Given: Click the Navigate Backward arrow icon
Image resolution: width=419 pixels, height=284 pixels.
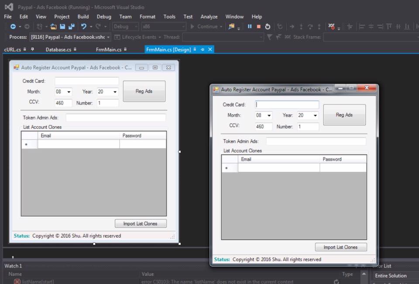Looking at the screenshot, I should click(x=13, y=27).
